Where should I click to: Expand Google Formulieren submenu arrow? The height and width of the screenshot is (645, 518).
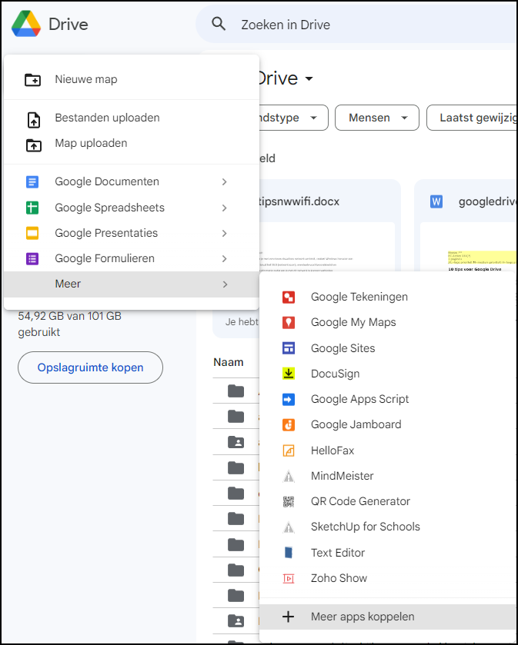(225, 259)
